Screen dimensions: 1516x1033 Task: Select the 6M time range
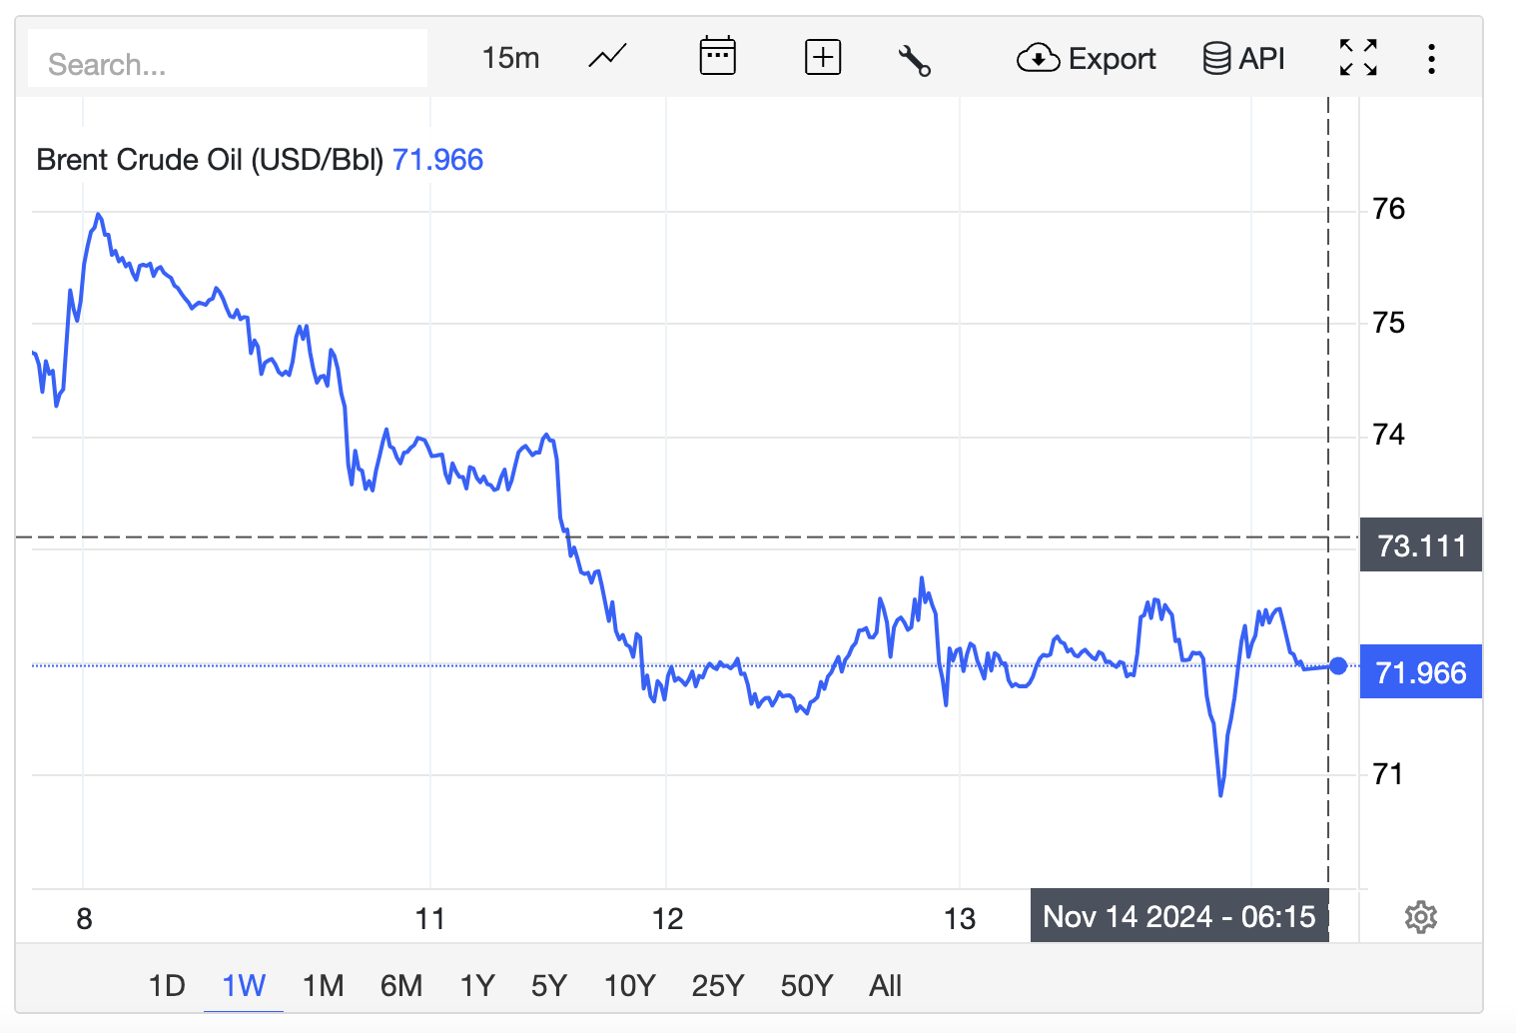click(x=401, y=986)
